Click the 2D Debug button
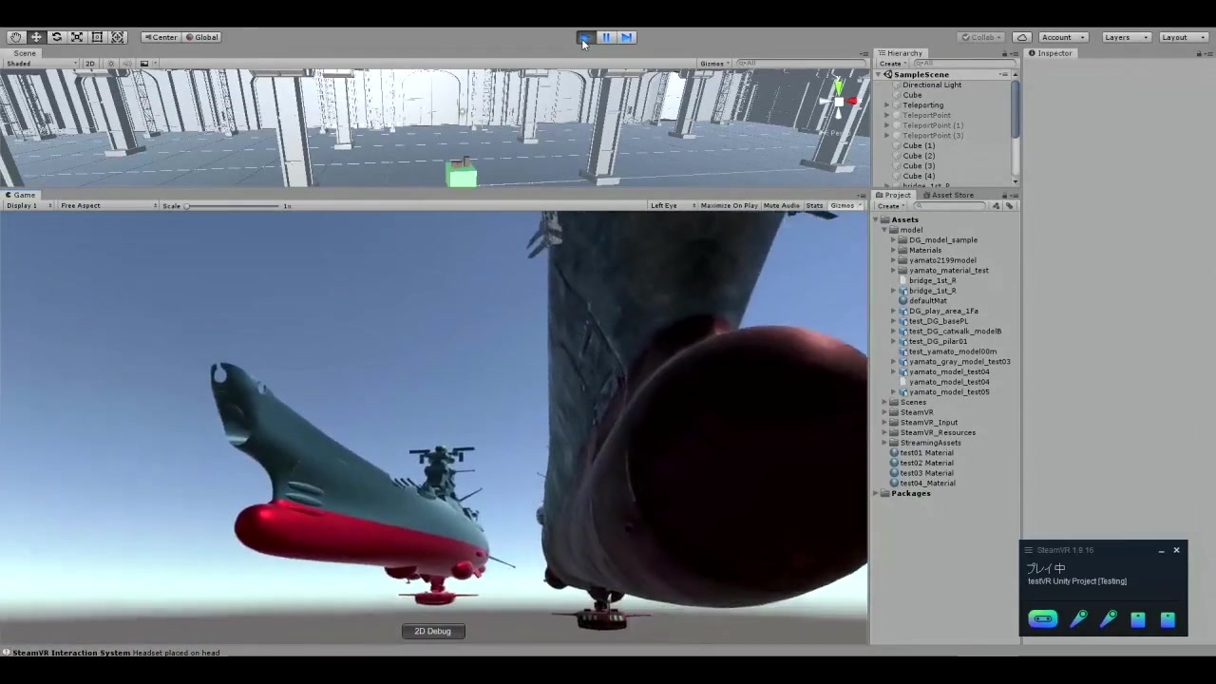 coord(432,631)
